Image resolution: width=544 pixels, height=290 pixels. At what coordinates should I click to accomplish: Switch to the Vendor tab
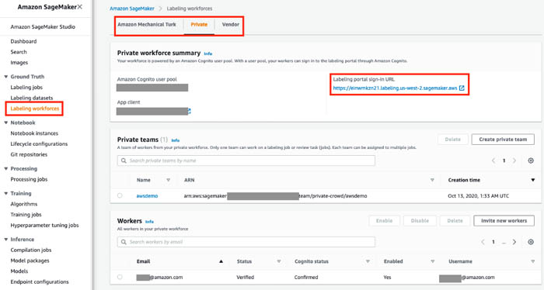tap(231, 25)
